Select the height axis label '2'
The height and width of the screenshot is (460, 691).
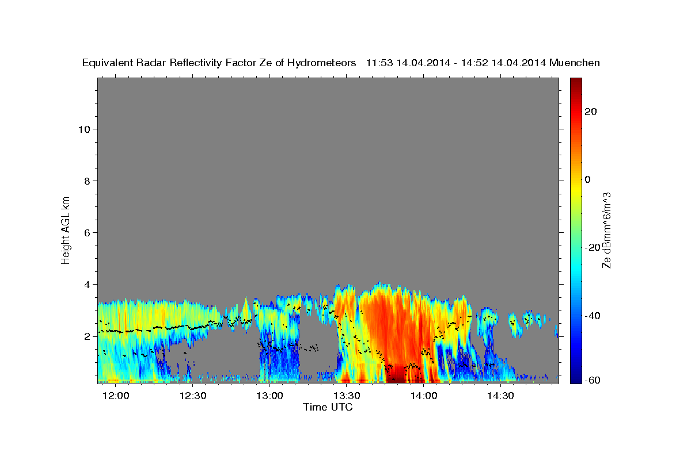tap(88, 336)
